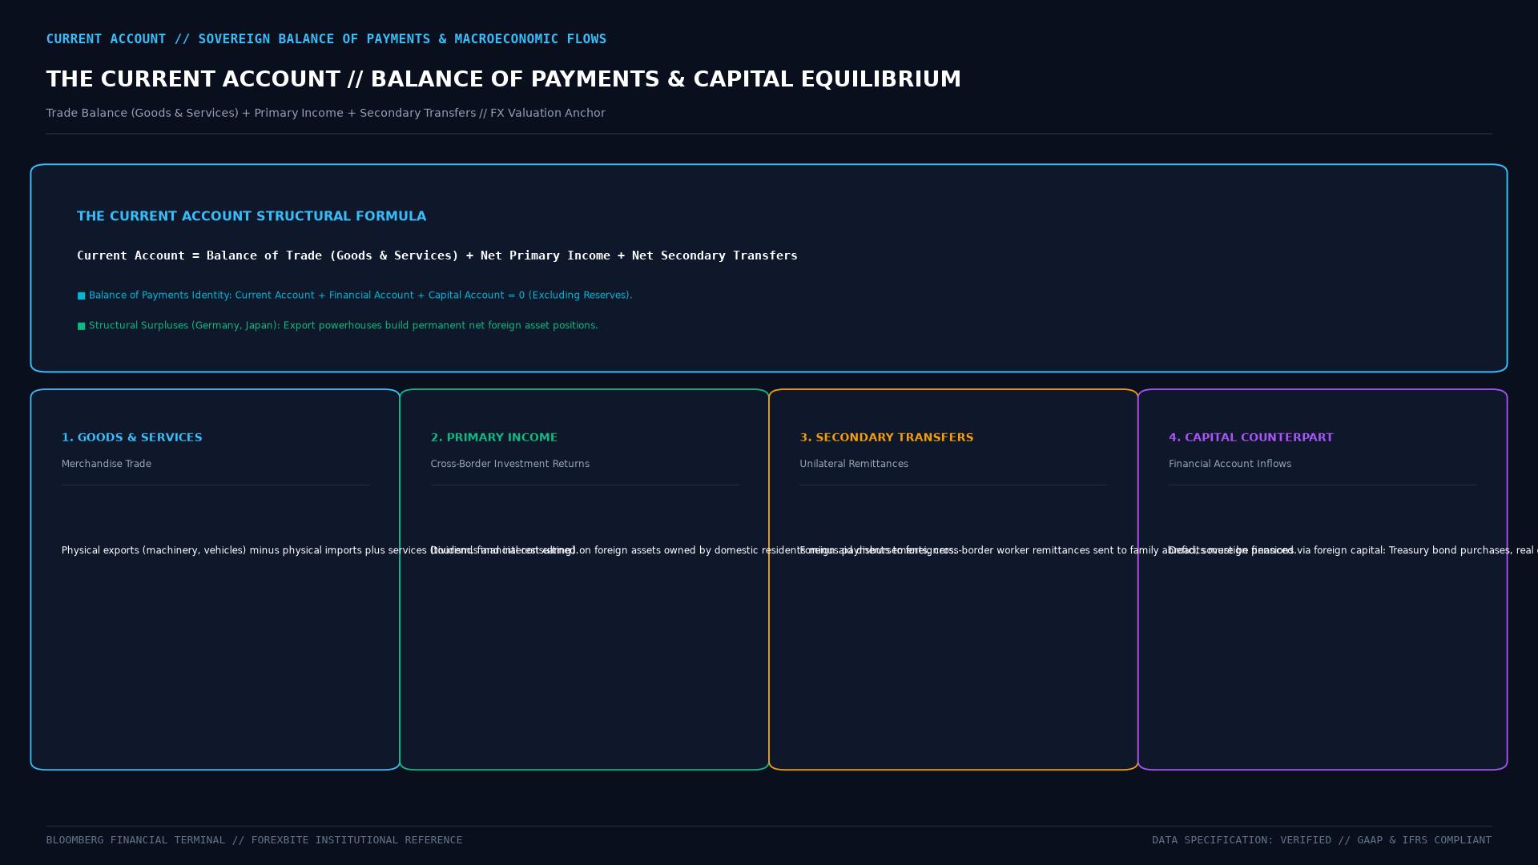1538x865 pixels.
Task: Open the '3. SECONDARY TRANSFERS' card heading
Action: pyautogui.click(x=887, y=437)
